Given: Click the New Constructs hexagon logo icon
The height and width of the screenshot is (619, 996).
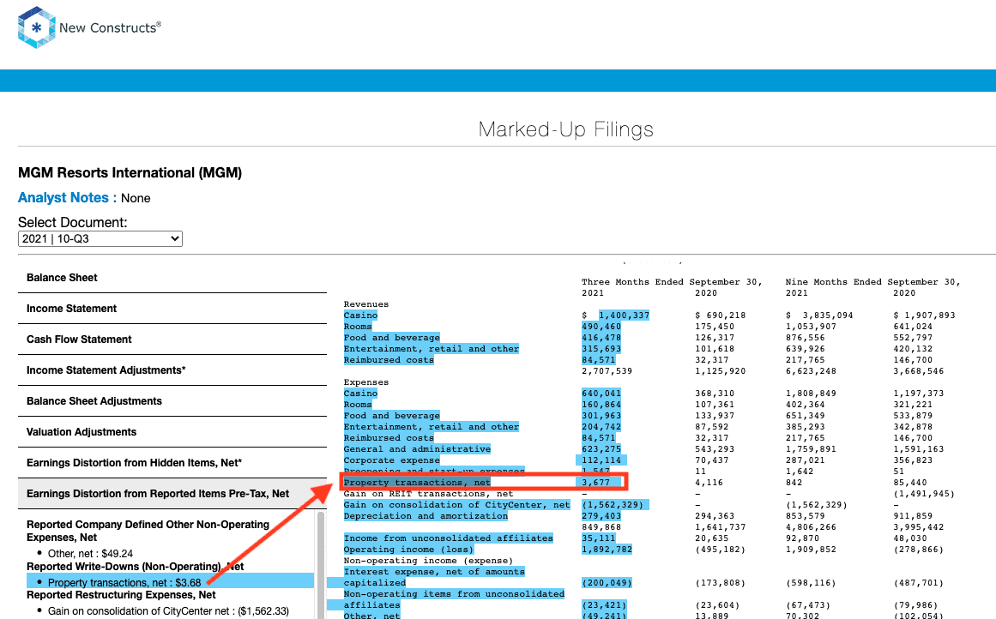Looking at the screenshot, I should coord(36,27).
